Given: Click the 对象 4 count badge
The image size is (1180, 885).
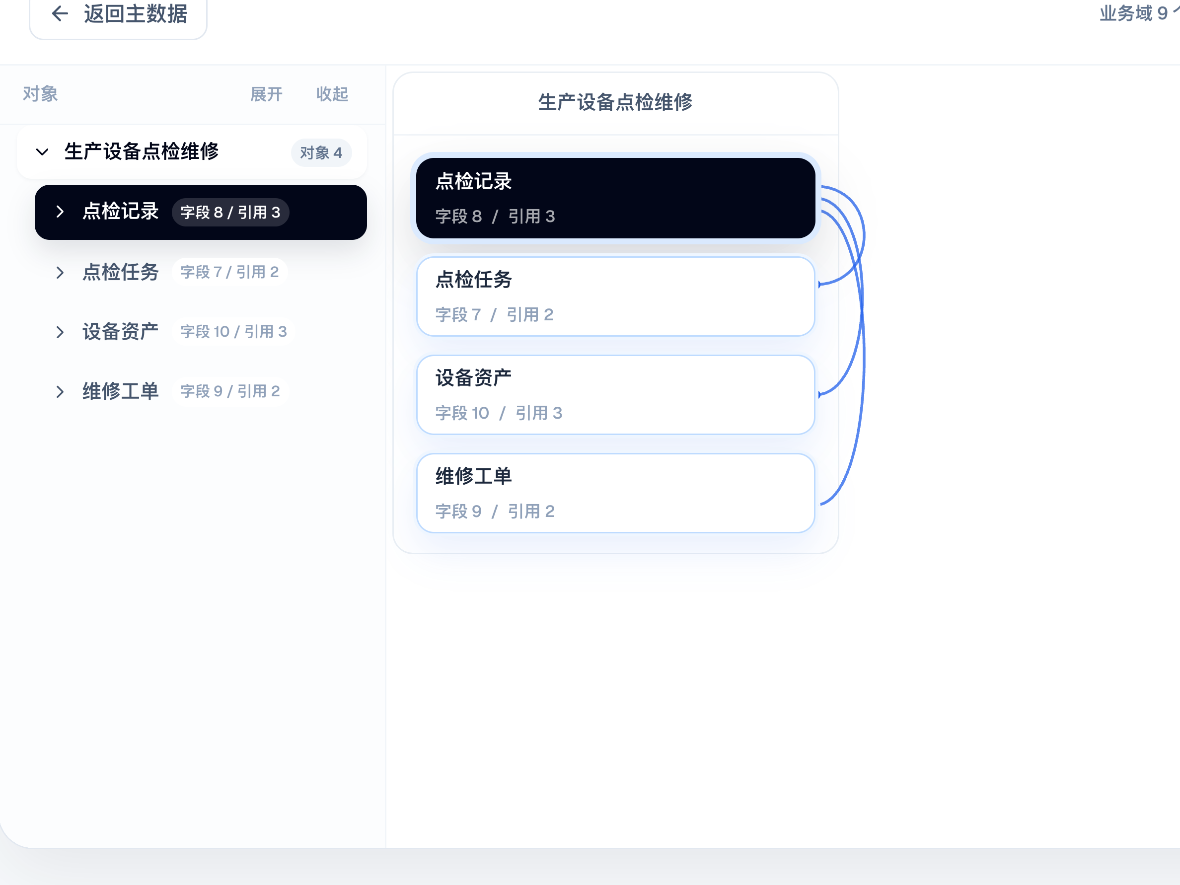Looking at the screenshot, I should tap(321, 153).
